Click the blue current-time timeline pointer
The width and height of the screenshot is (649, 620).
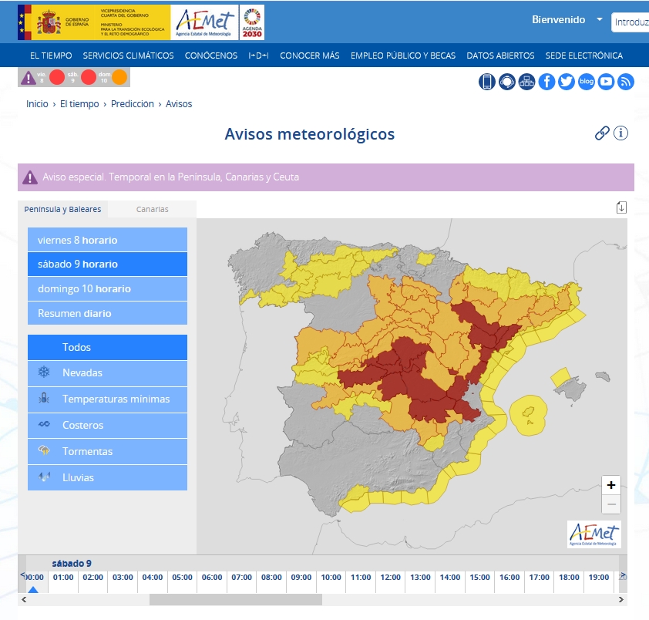(x=33, y=589)
